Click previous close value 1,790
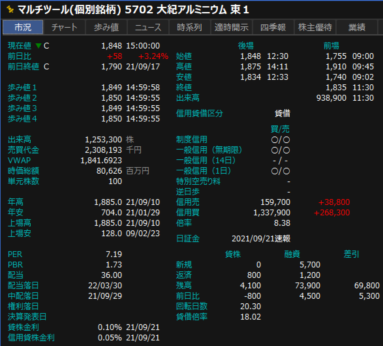This screenshot has height=346, width=383. click(x=112, y=66)
